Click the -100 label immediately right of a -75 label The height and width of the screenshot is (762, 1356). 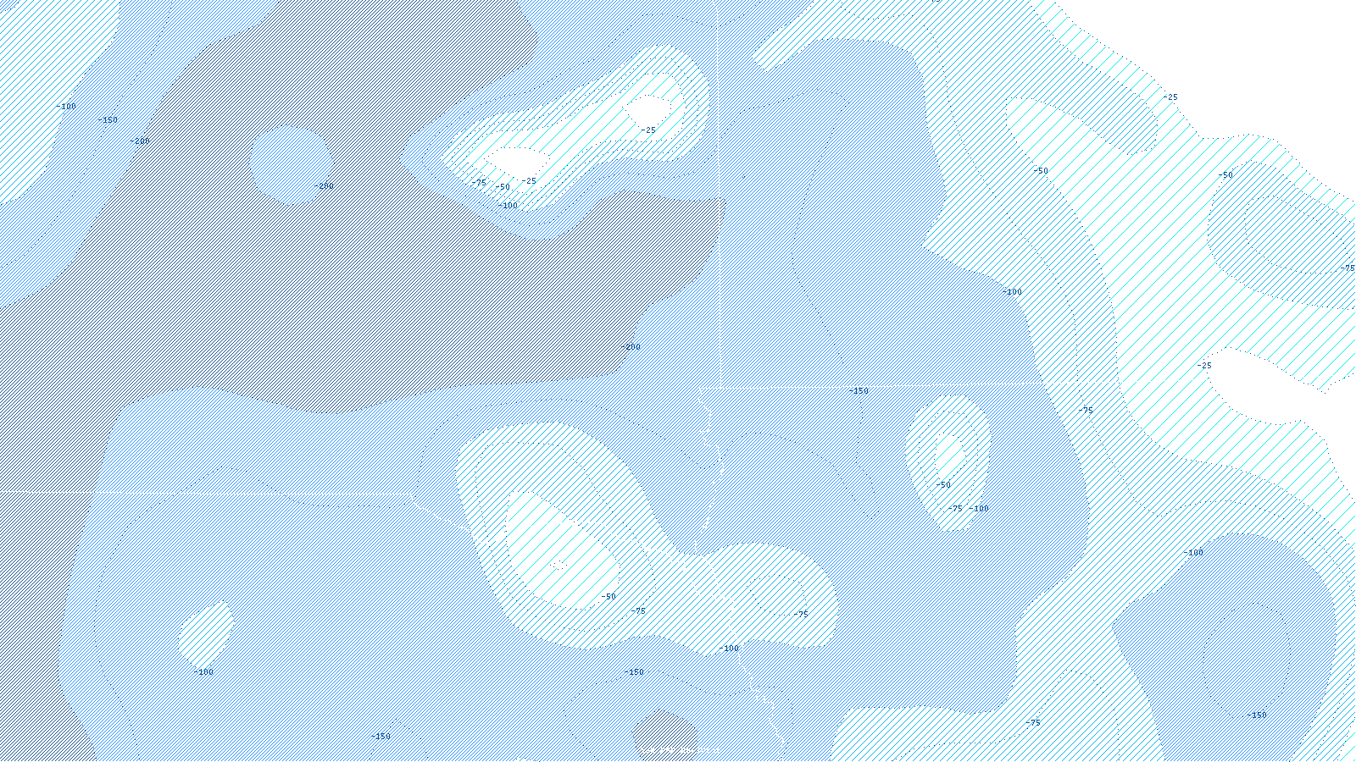click(x=979, y=509)
